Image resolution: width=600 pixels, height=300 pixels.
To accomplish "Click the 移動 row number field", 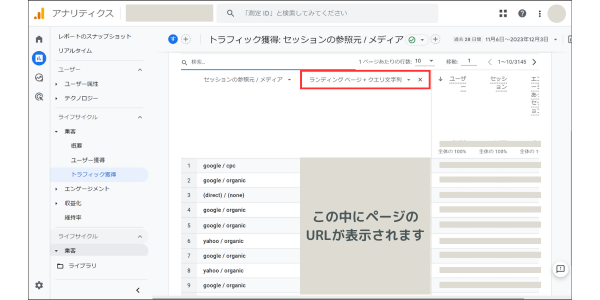I will coord(468,61).
